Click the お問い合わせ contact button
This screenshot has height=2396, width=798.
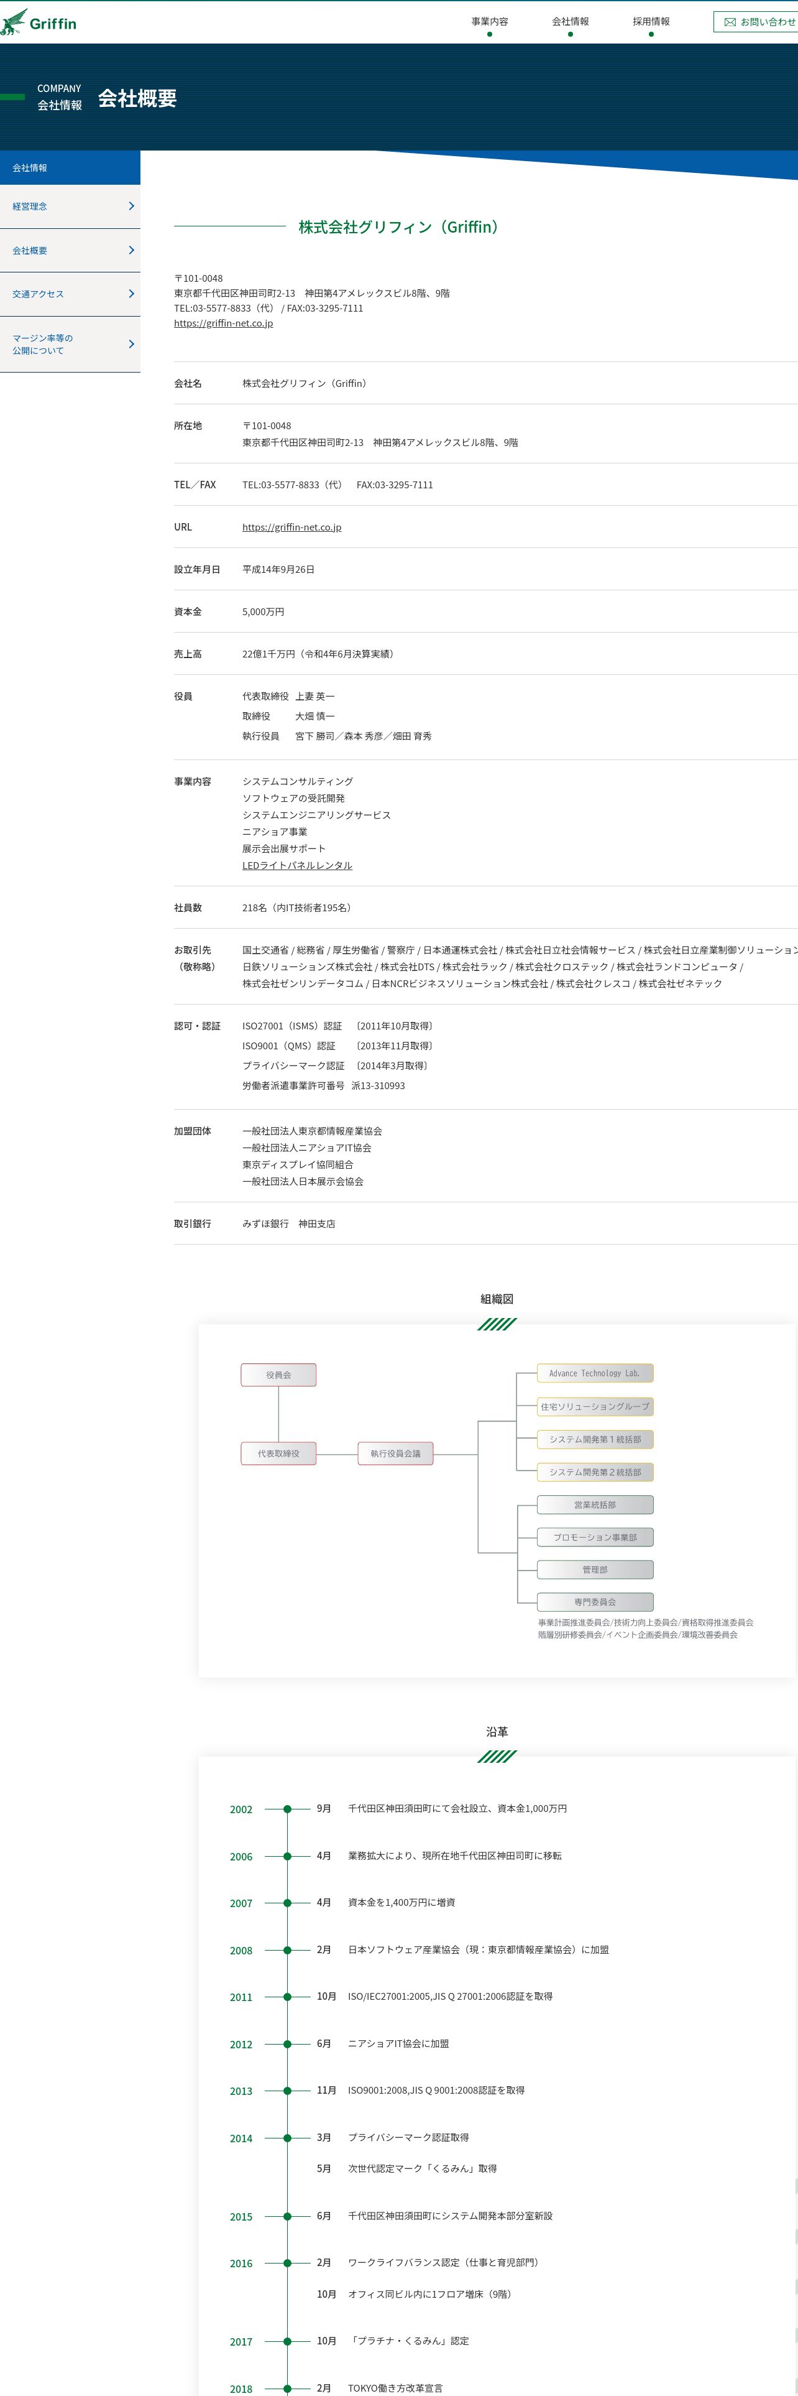click(756, 22)
